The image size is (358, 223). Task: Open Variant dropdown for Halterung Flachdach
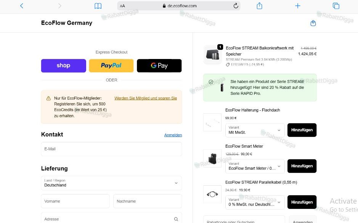pos(255,130)
